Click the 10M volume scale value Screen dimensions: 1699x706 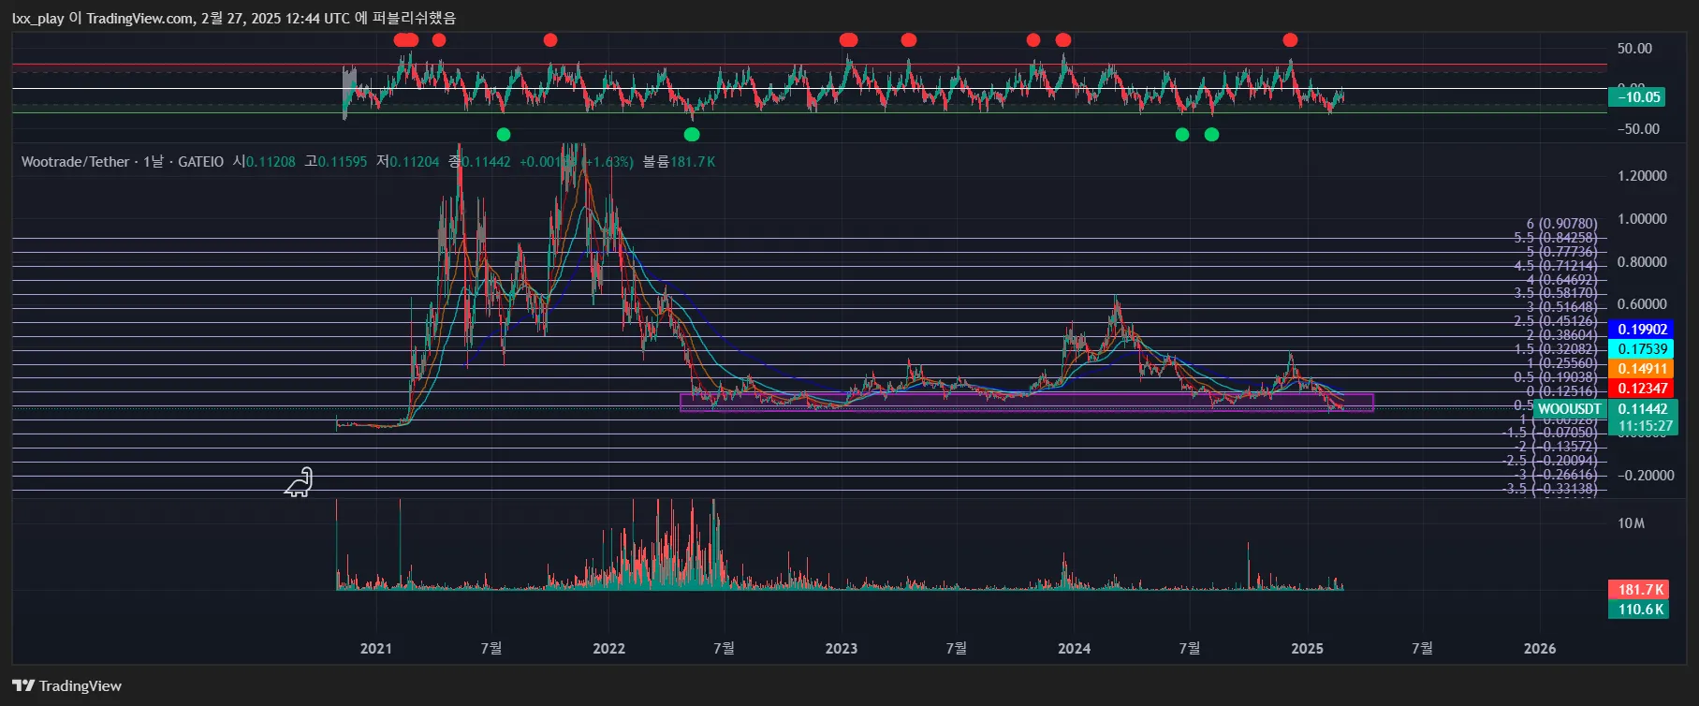click(1631, 523)
